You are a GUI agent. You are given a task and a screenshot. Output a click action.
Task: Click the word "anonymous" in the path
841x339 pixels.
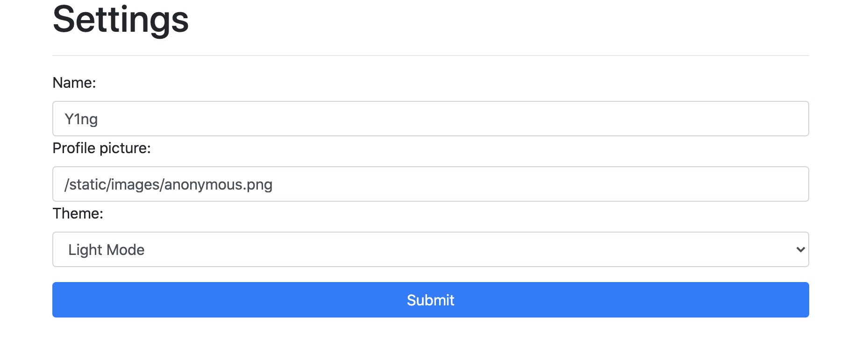tap(204, 184)
